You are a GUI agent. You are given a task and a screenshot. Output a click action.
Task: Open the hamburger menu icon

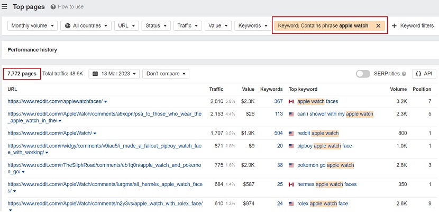point(4,7)
